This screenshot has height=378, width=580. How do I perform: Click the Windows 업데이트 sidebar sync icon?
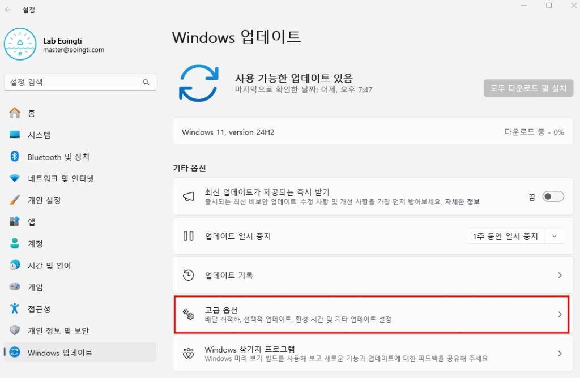coord(14,352)
